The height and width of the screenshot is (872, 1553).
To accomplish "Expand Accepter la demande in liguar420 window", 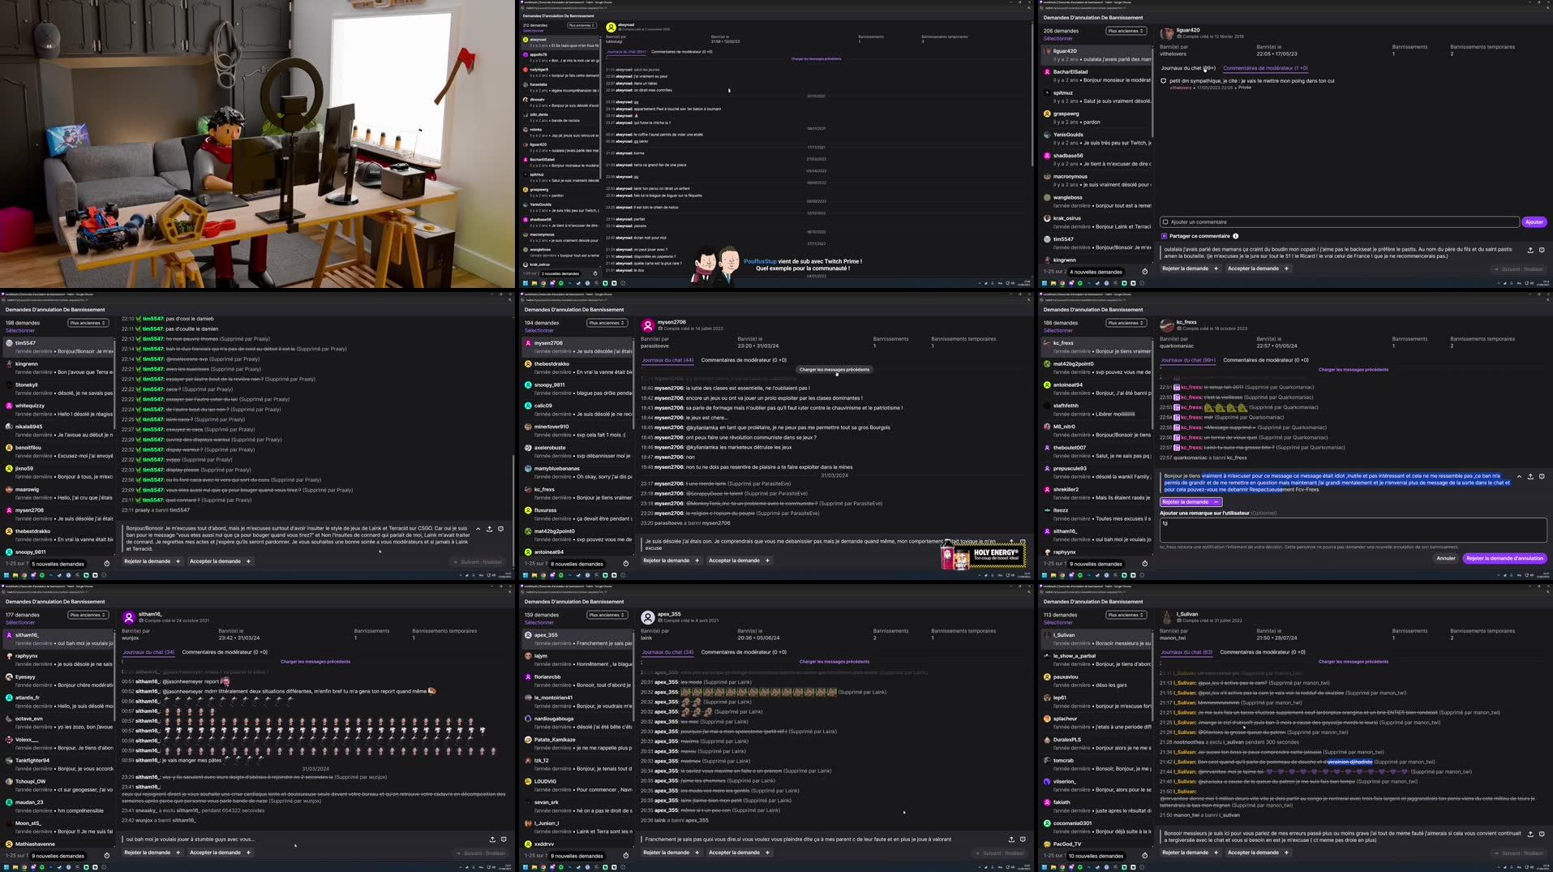I will click(1258, 268).
